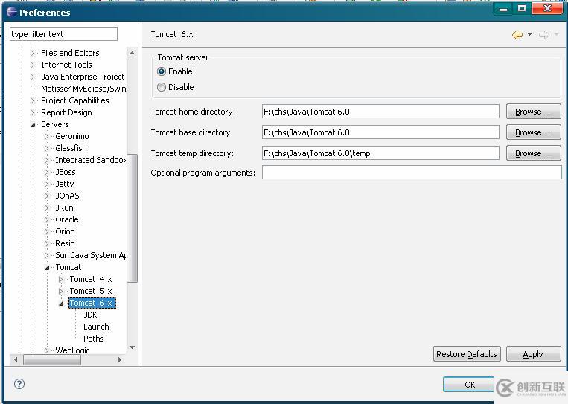Select the Tomcat 6.x tree item
Viewport: 568px width, 404px height.
tap(92, 303)
